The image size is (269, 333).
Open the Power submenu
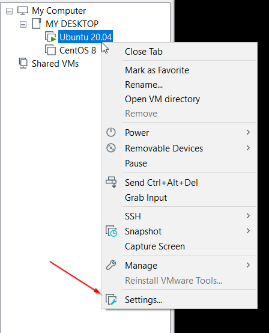180,132
